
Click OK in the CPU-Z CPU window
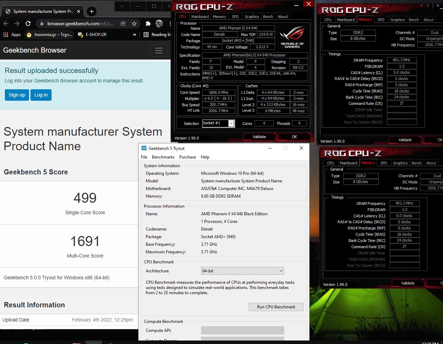(x=294, y=137)
